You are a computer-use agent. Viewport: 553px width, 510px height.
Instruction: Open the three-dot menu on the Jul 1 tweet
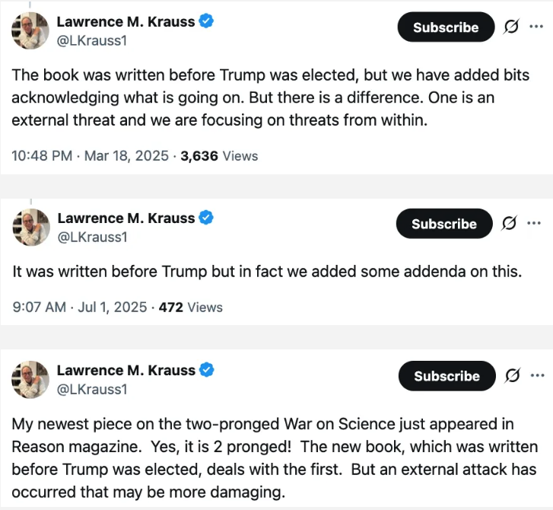(x=536, y=223)
